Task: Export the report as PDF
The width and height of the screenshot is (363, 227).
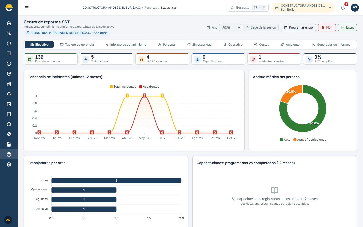Action: click(x=327, y=27)
